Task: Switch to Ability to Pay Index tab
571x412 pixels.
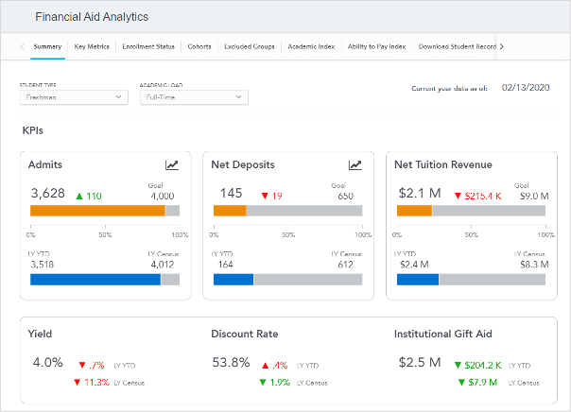Action: (x=376, y=46)
